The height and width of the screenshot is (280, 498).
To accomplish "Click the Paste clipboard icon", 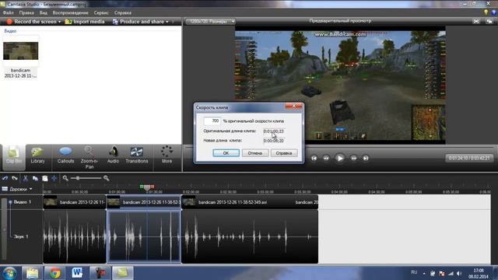I will [x=45, y=178].
